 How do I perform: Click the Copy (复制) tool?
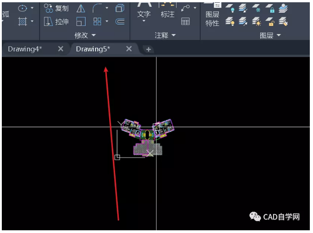click(x=56, y=8)
